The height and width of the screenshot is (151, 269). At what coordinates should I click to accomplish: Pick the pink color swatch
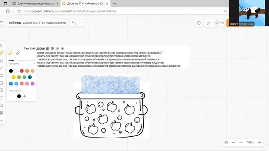pyautogui.click(x=27, y=83)
